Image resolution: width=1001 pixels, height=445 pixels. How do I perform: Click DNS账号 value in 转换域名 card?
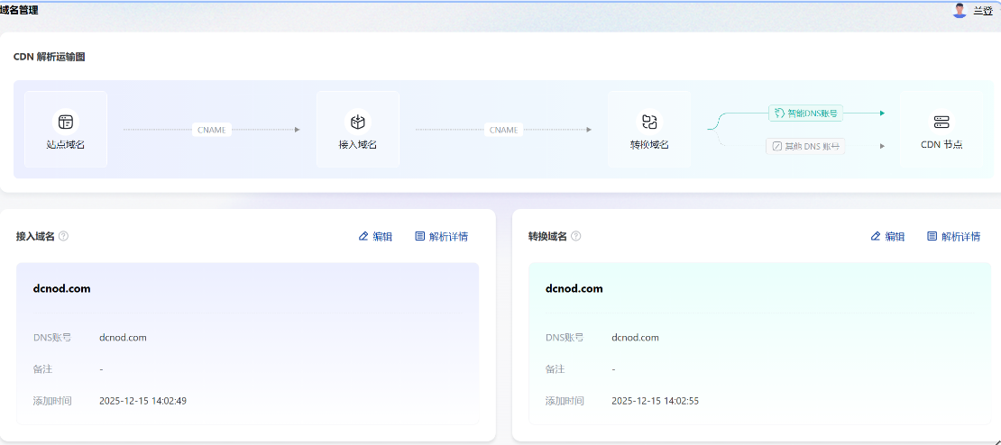point(635,338)
